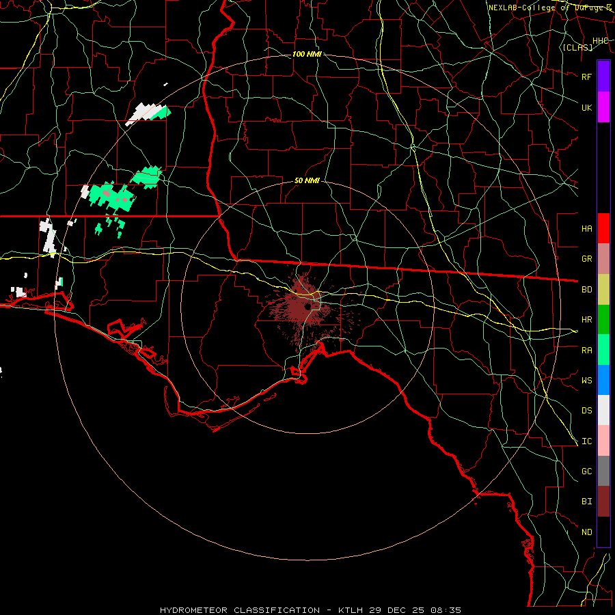Image resolution: width=615 pixels, height=615 pixels.
Task: Click the 08:35 time stamp in footer
Action: 445,610
